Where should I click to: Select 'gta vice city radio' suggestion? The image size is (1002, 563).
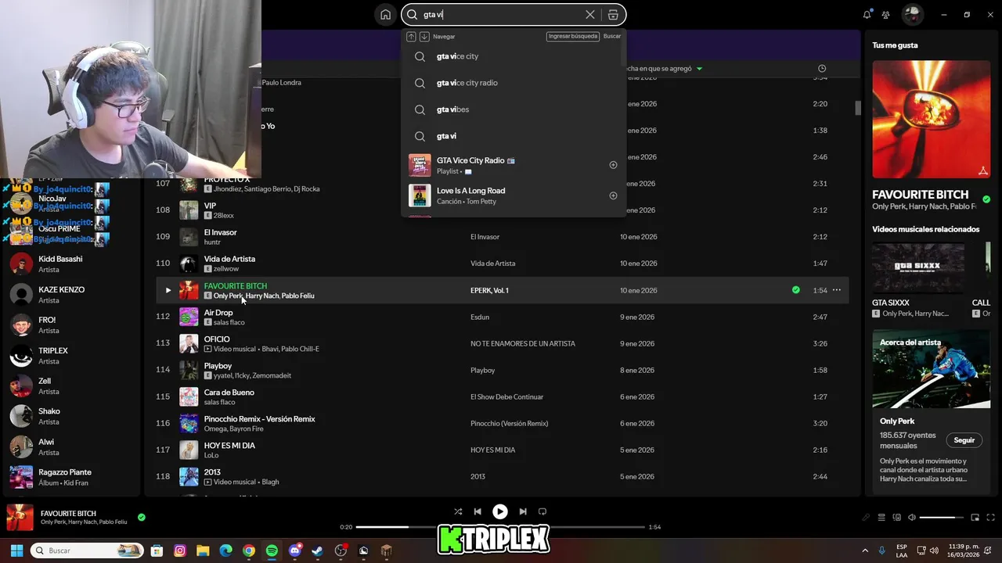(514, 83)
